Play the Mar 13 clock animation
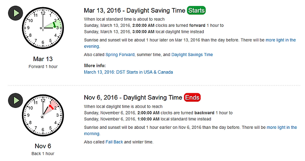The height and width of the screenshot is (161, 305). coord(16,13)
